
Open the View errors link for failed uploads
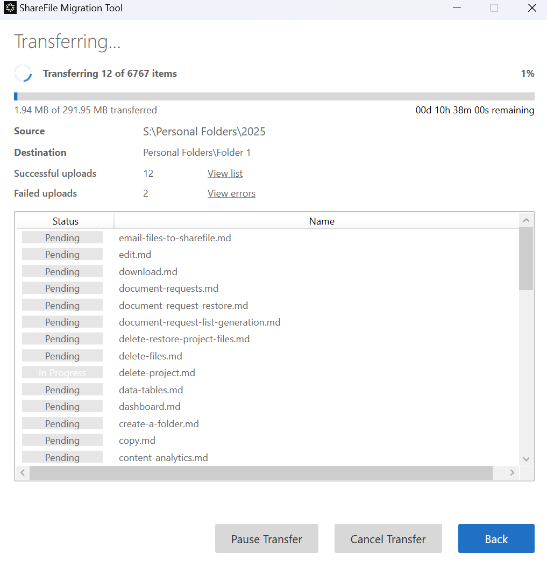click(231, 193)
